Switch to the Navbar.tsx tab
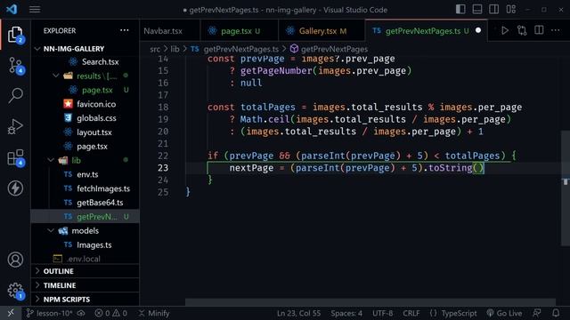The height and width of the screenshot is (320, 570). click(163, 31)
